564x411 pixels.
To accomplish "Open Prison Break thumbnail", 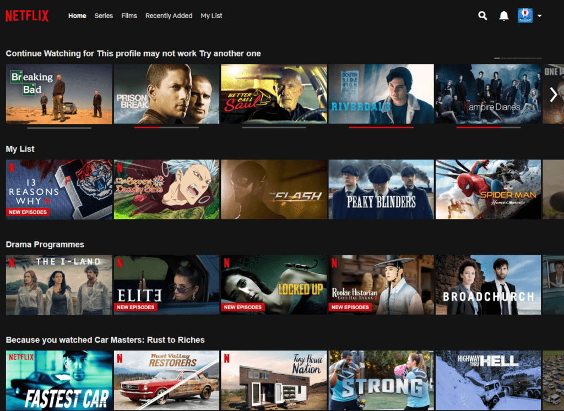I will pos(166,94).
